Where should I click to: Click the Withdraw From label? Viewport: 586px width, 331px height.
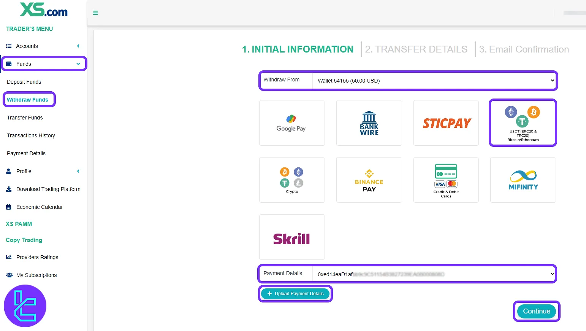pos(282,80)
